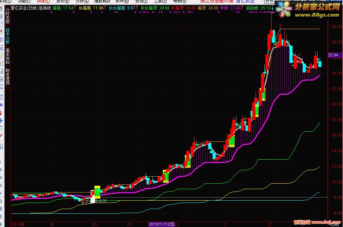Click the 6.00 price axis label

click(338, 213)
